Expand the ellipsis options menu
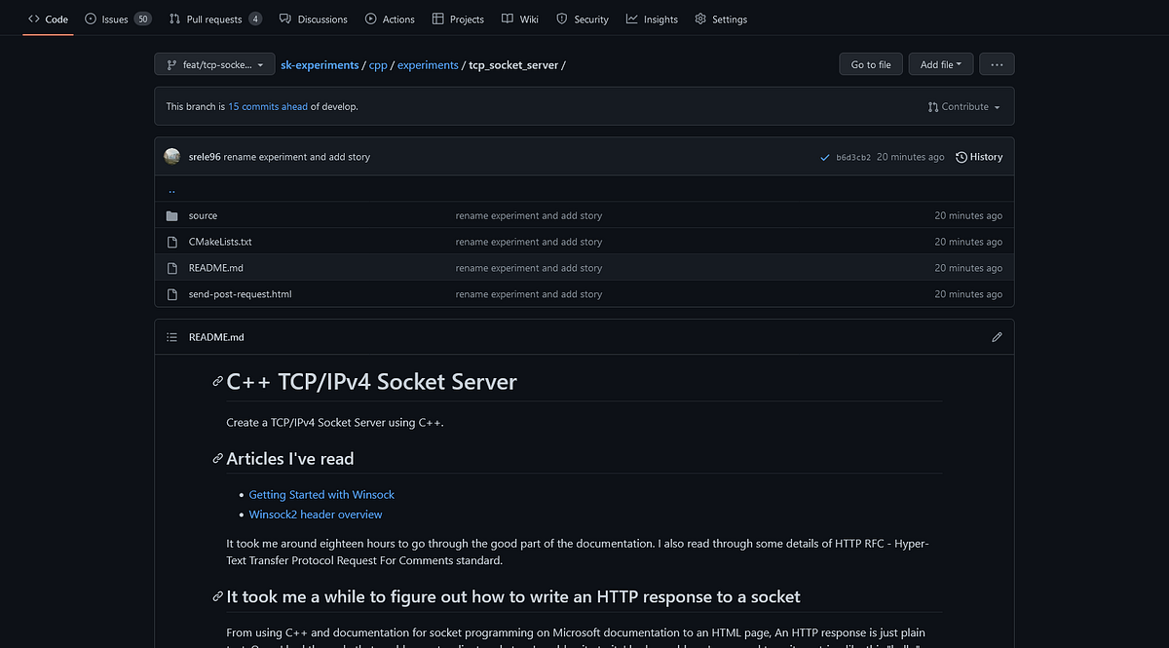Viewport: 1169px width, 648px height. point(996,63)
